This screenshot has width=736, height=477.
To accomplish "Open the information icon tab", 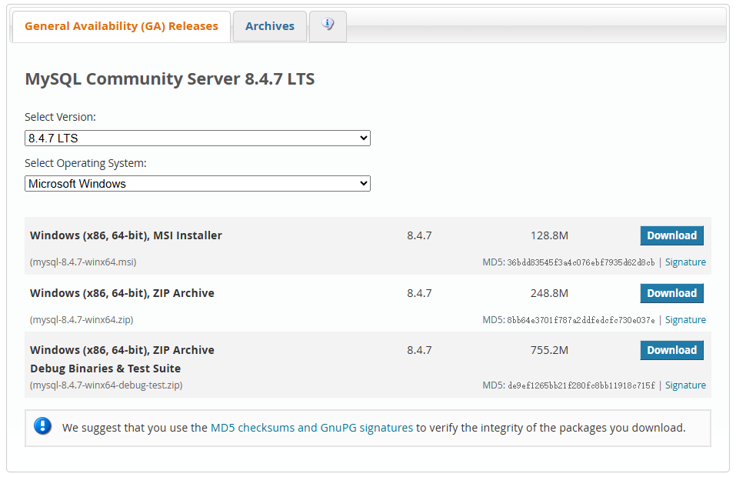I will point(328,25).
